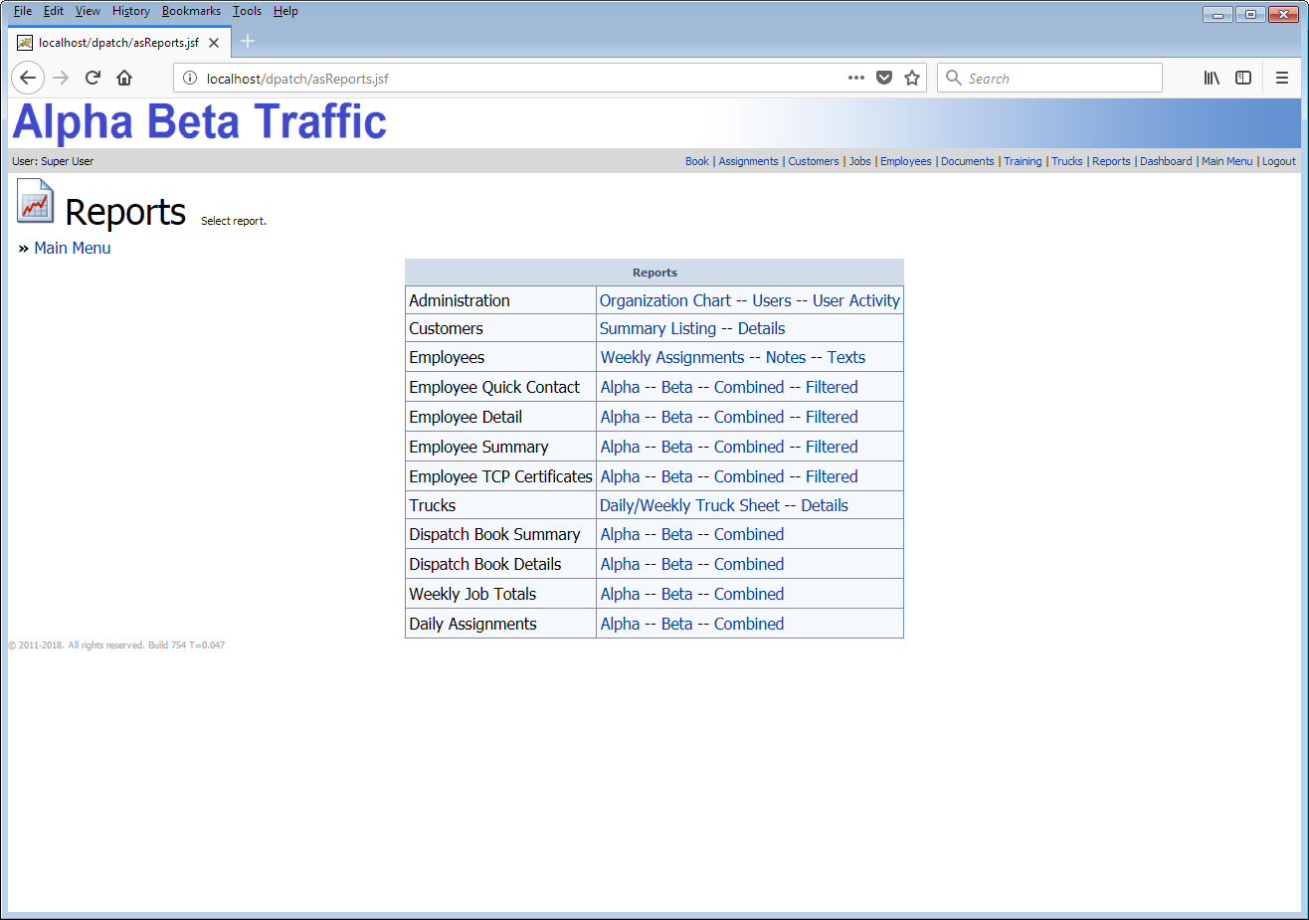Open a new tab with plus button
This screenshot has width=1309, height=920.
[248, 41]
